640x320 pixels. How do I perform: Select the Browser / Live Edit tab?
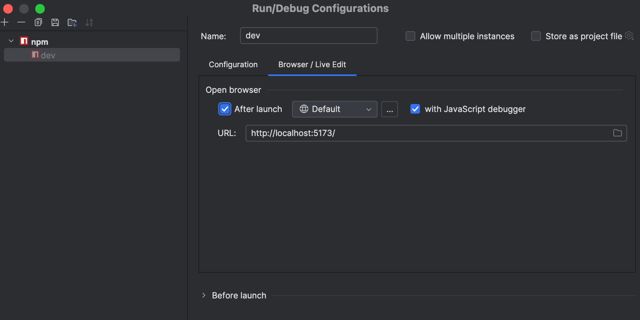tap(312, 65)
